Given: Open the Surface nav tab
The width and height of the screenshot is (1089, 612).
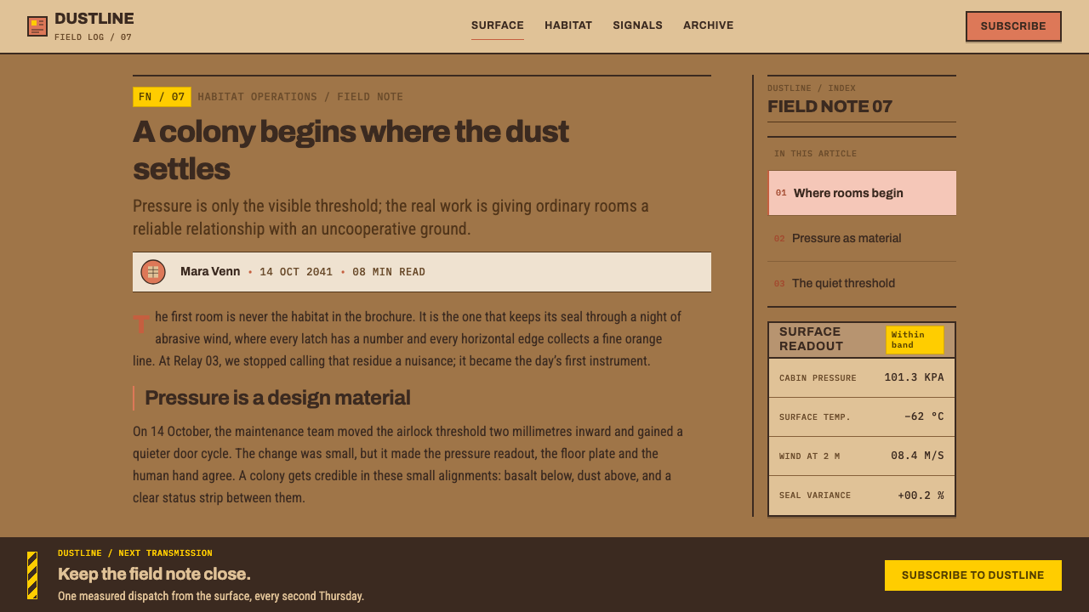Looking at the screenshot, I should 498,25.
